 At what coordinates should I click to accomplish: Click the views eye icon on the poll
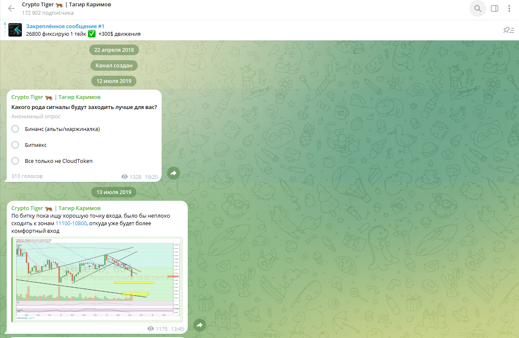[124, 177]
